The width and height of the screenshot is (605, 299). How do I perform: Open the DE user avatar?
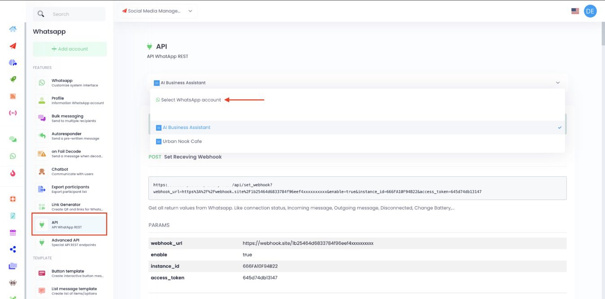[x=590, y=11]
